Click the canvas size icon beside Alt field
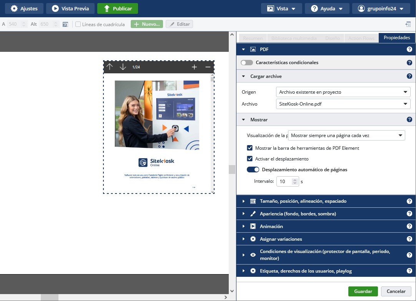The width and height of the screenshot is (416, 301). [x=65, y=24]
